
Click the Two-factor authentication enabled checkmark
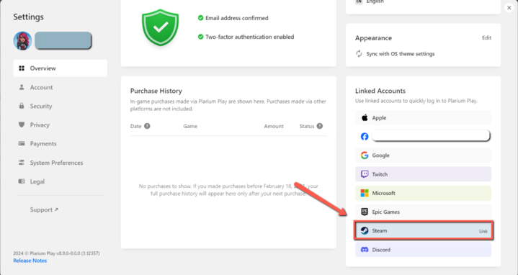click(x=200, y=37)
